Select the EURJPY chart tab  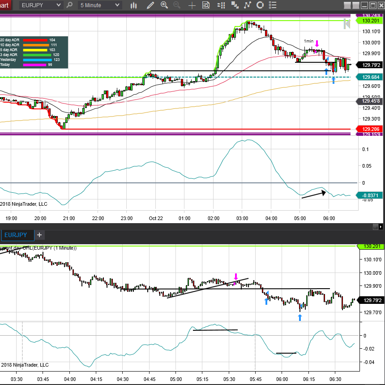point(17,235)
